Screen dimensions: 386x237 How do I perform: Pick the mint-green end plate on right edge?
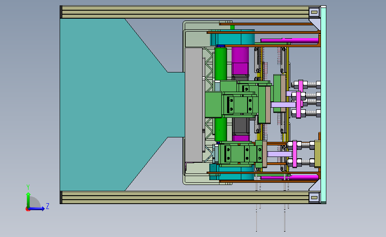tap(323, 105)
